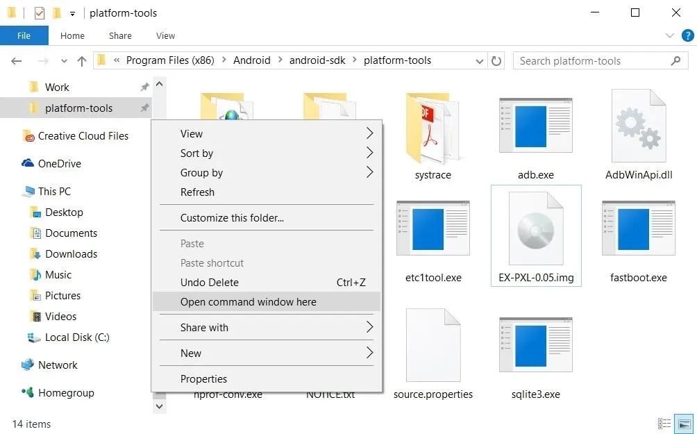Open Explorer help question mark
Screen dimensions: 697x434
click(x=688, y=35)
